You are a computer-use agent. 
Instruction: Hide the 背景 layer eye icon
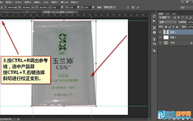click(x=160, y=43)
